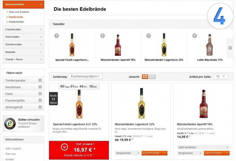
Task: Click Vergleichen for Münsterländer Lagerkorn 32%
Action: (x=128, y=153)
